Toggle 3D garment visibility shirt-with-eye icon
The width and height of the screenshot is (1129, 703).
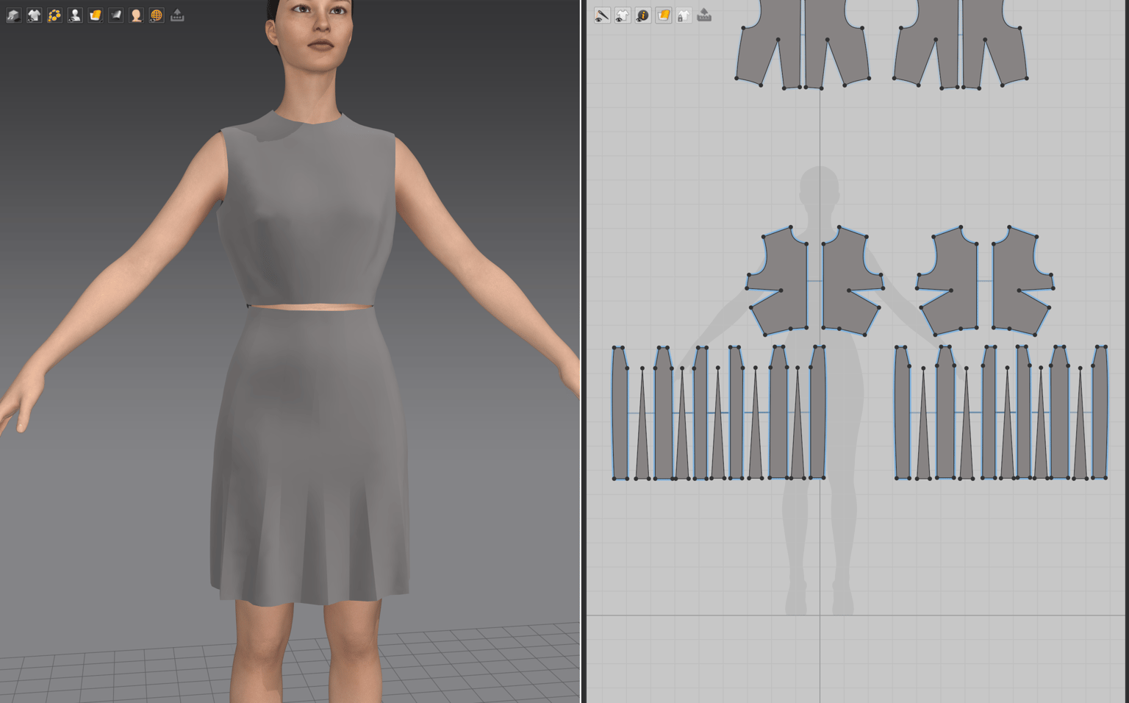tap(34, 15)
